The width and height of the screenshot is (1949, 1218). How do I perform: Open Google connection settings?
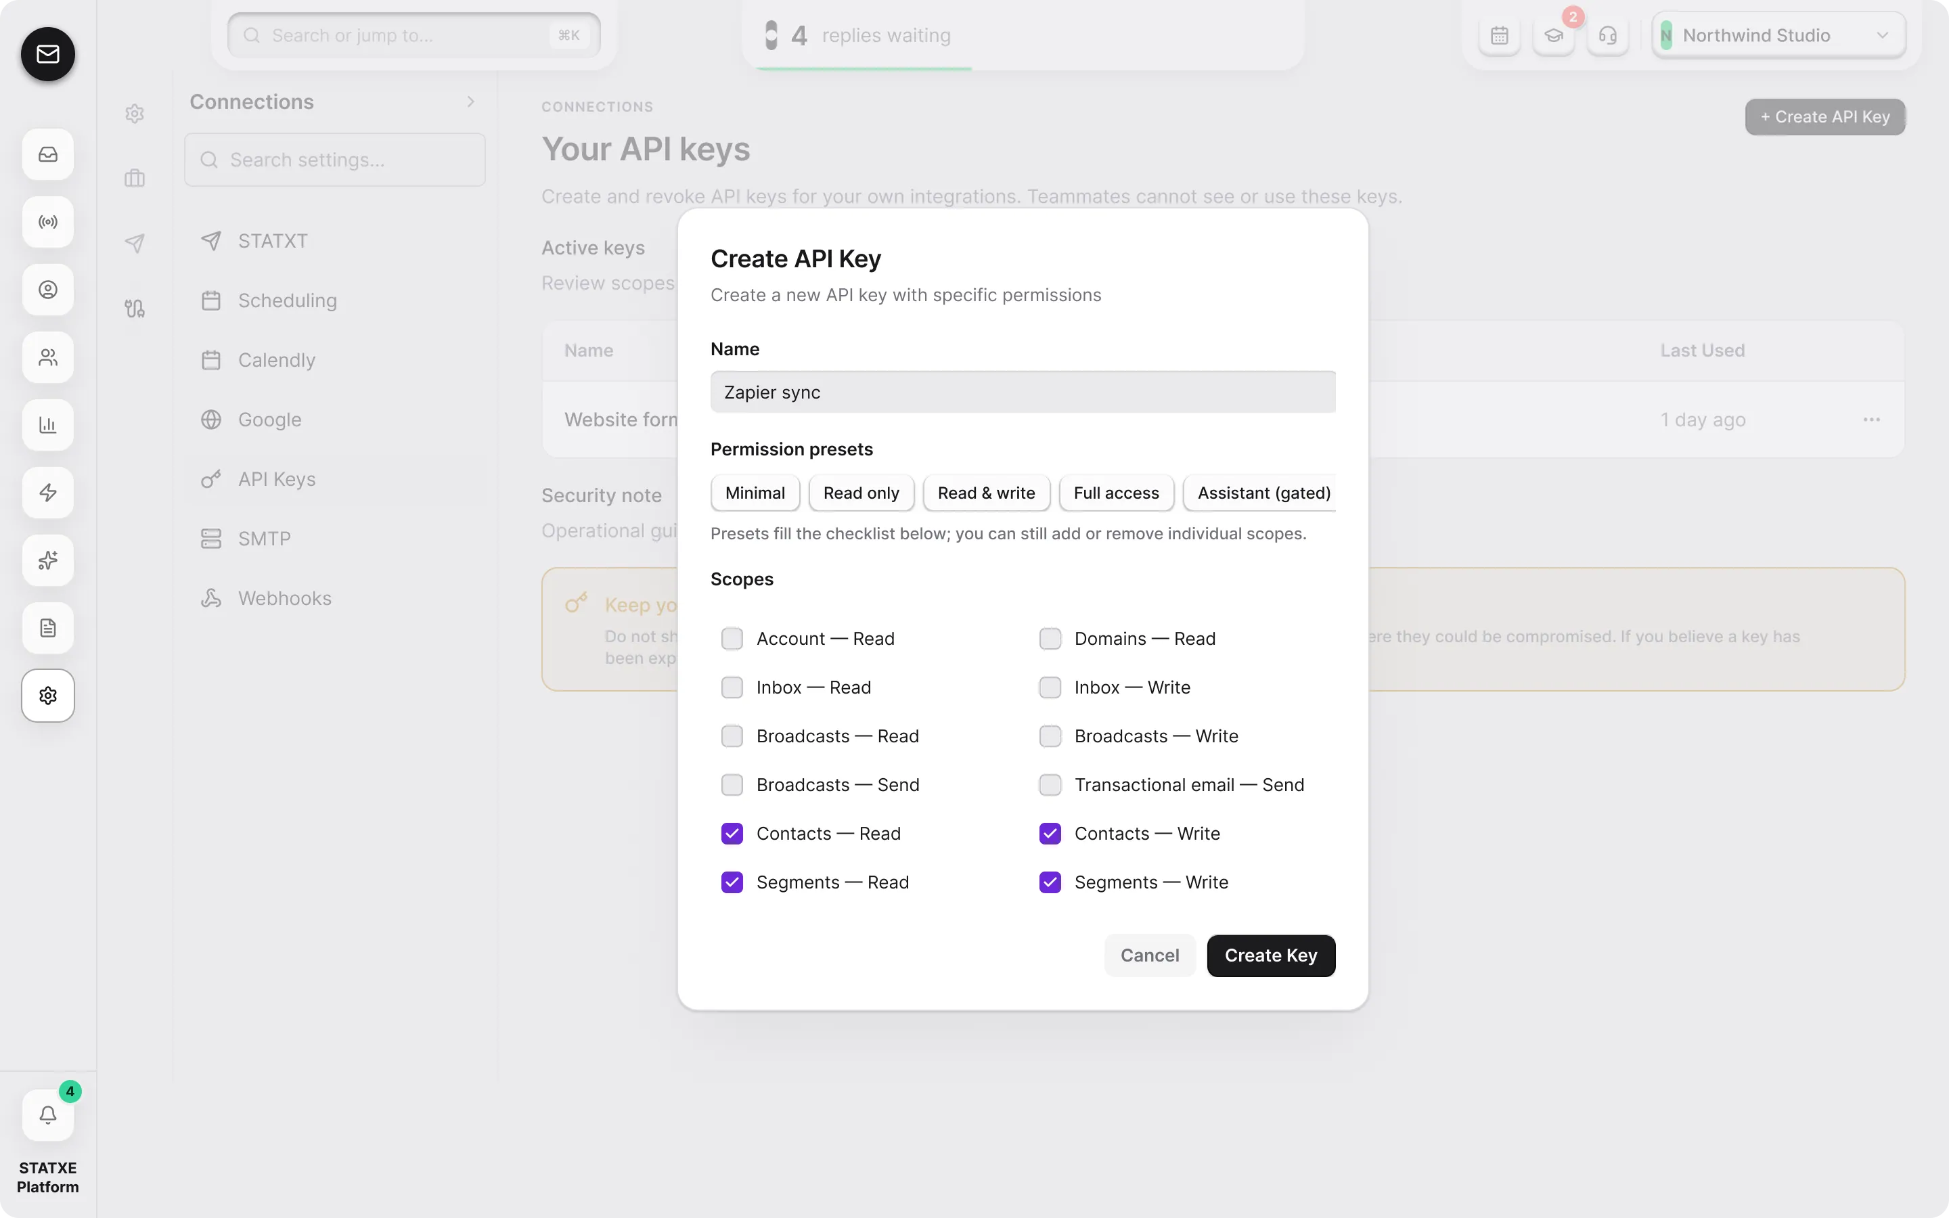pyautogui.click(x=335, y=420)
